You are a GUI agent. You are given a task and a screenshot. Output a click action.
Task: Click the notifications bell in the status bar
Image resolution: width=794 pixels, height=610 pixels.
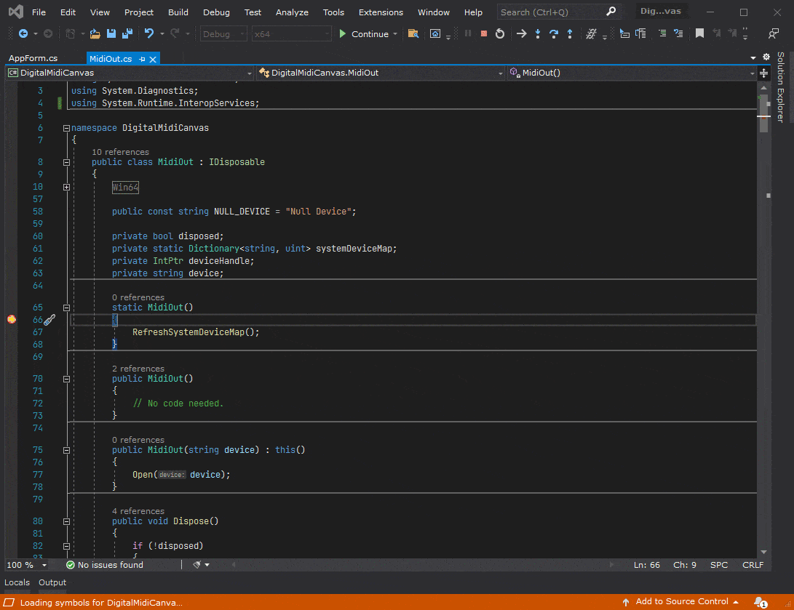(760, 602)
